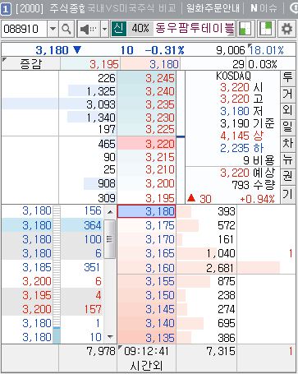
Task: Select the 기 side tab
Action: 287,194
